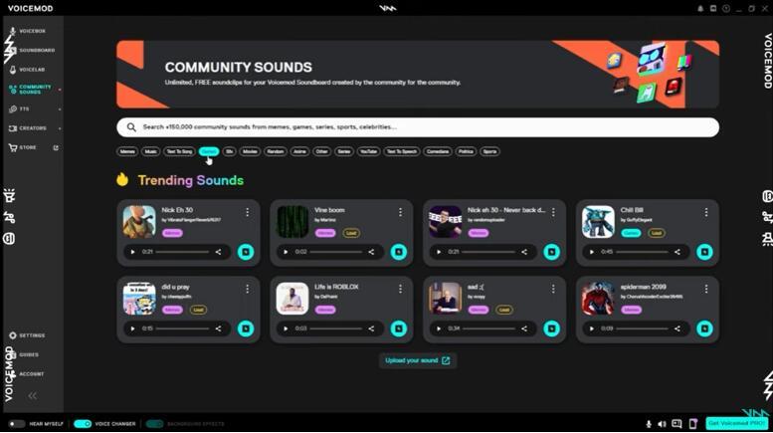Expand the Creators sidebar submenu arrow
This screenshot has height=433, width=773.
60,128
